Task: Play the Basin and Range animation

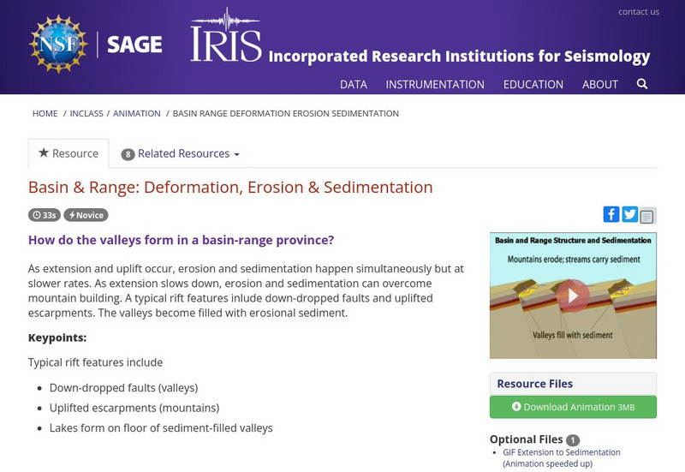Action: coord(573,296)
